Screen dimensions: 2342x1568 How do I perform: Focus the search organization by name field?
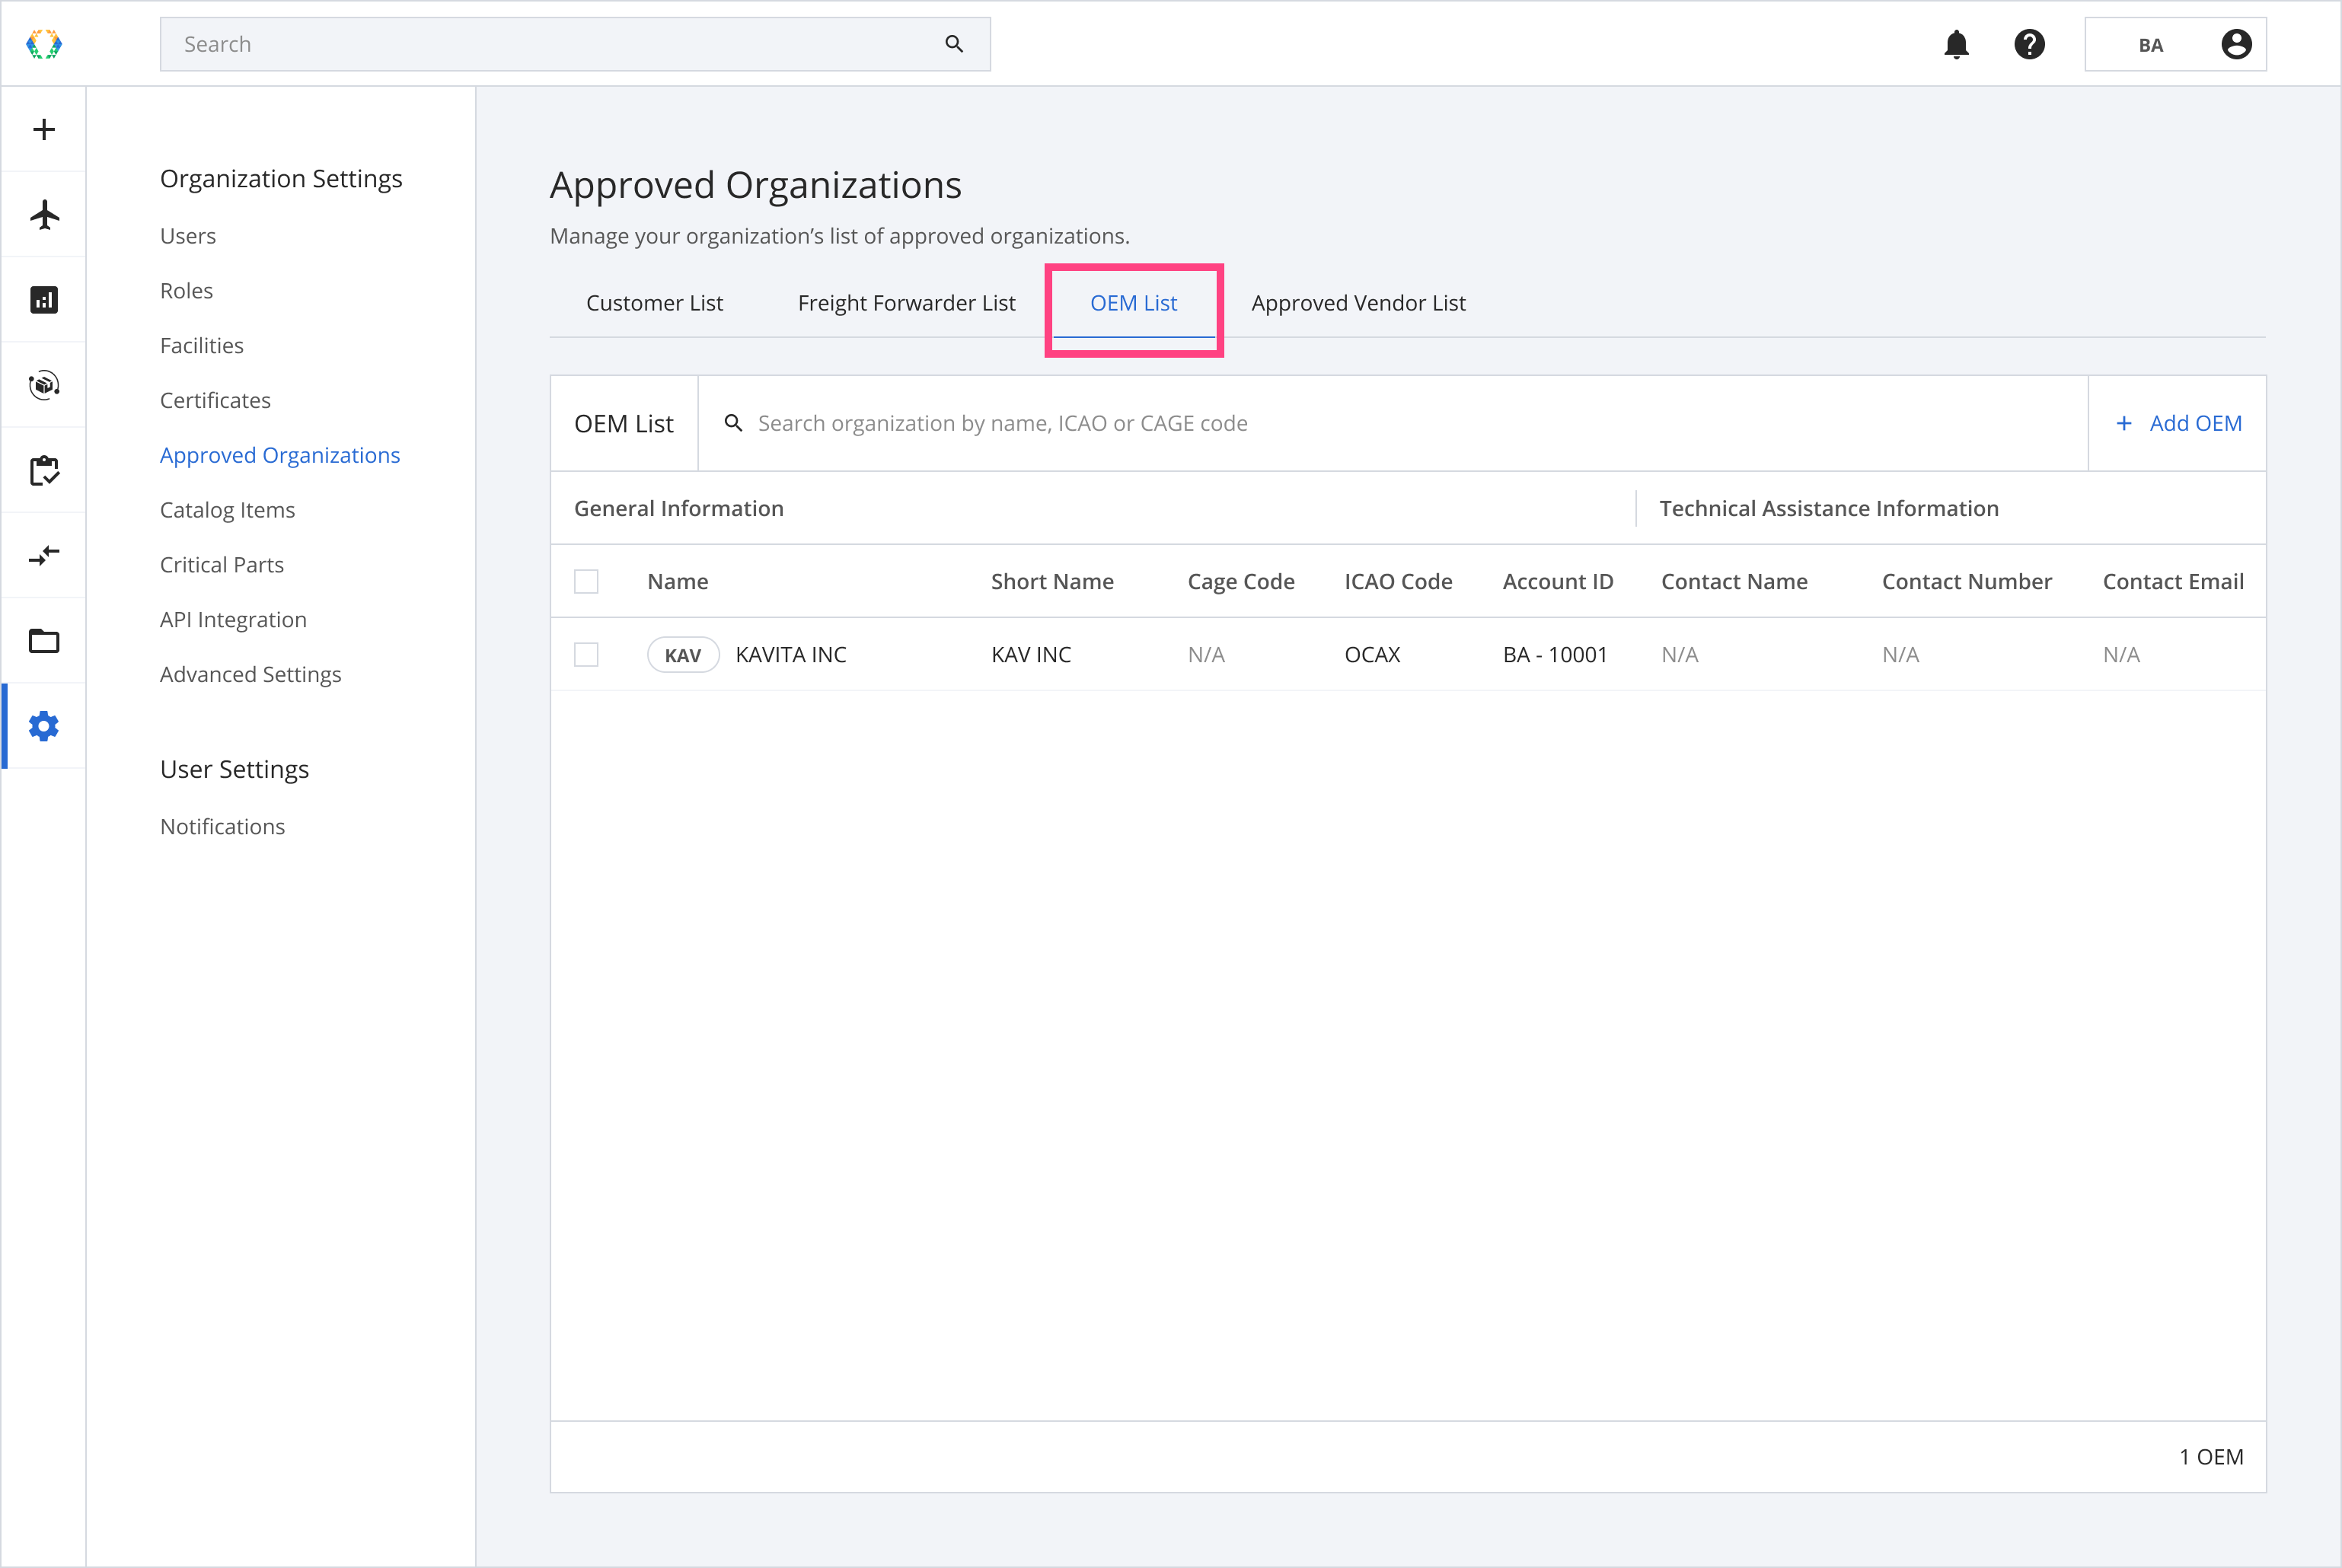[1393, 423]
